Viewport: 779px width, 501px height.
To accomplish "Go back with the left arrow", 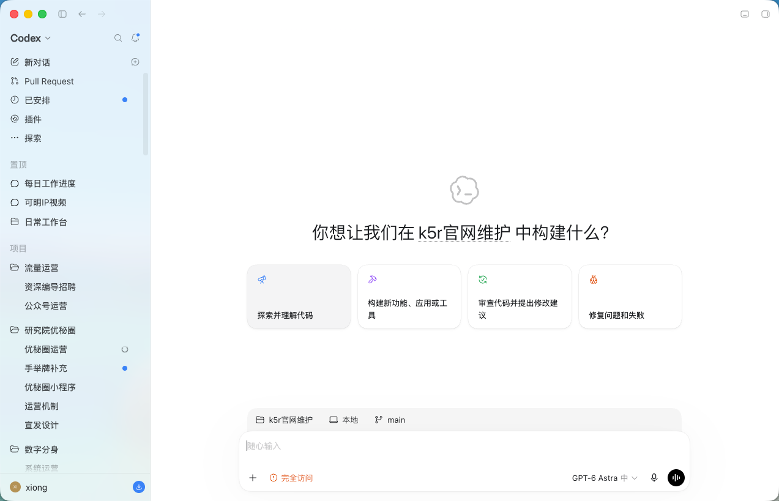I will click(82, 14).
